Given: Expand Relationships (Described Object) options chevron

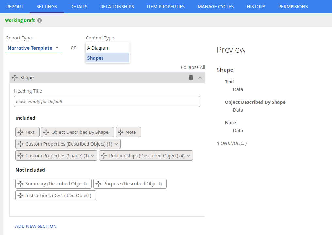Looking at the screenshot, I should click(189, 156).
